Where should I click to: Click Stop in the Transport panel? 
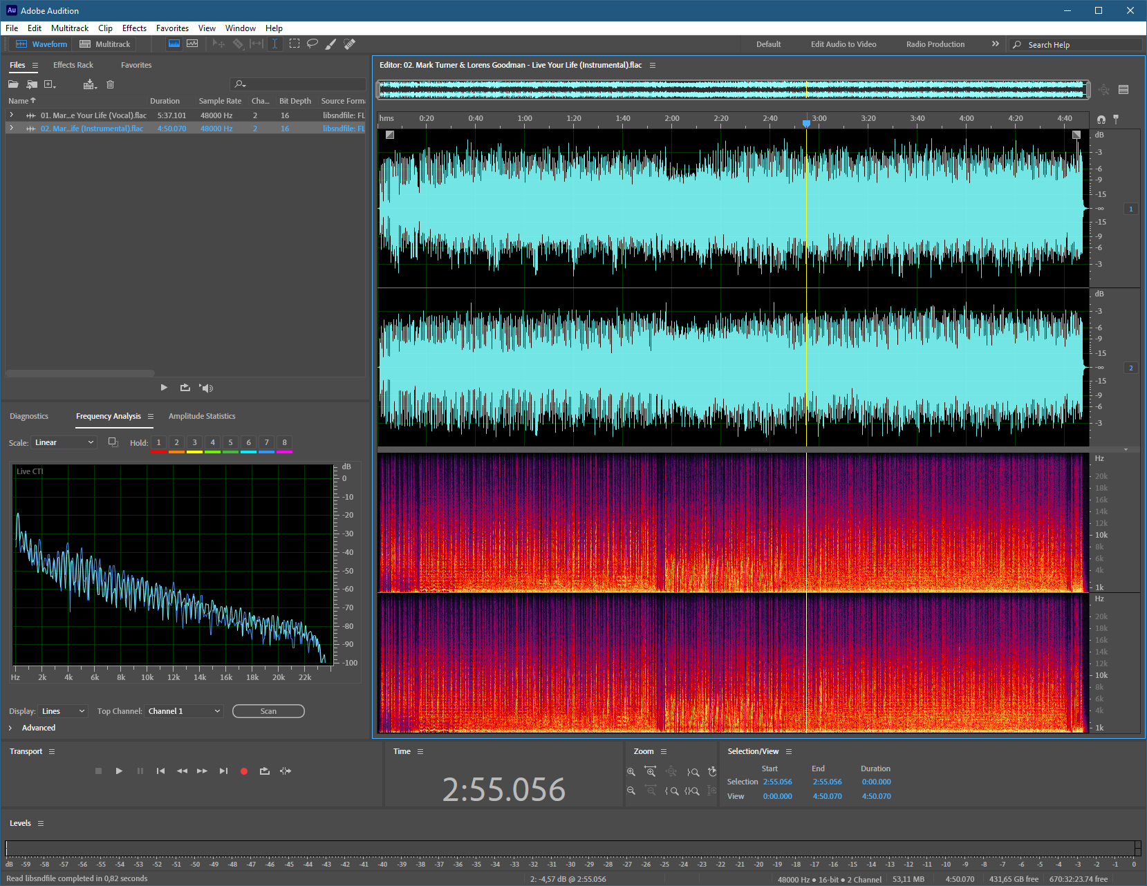pyautogui.click(x=98, y=771)
